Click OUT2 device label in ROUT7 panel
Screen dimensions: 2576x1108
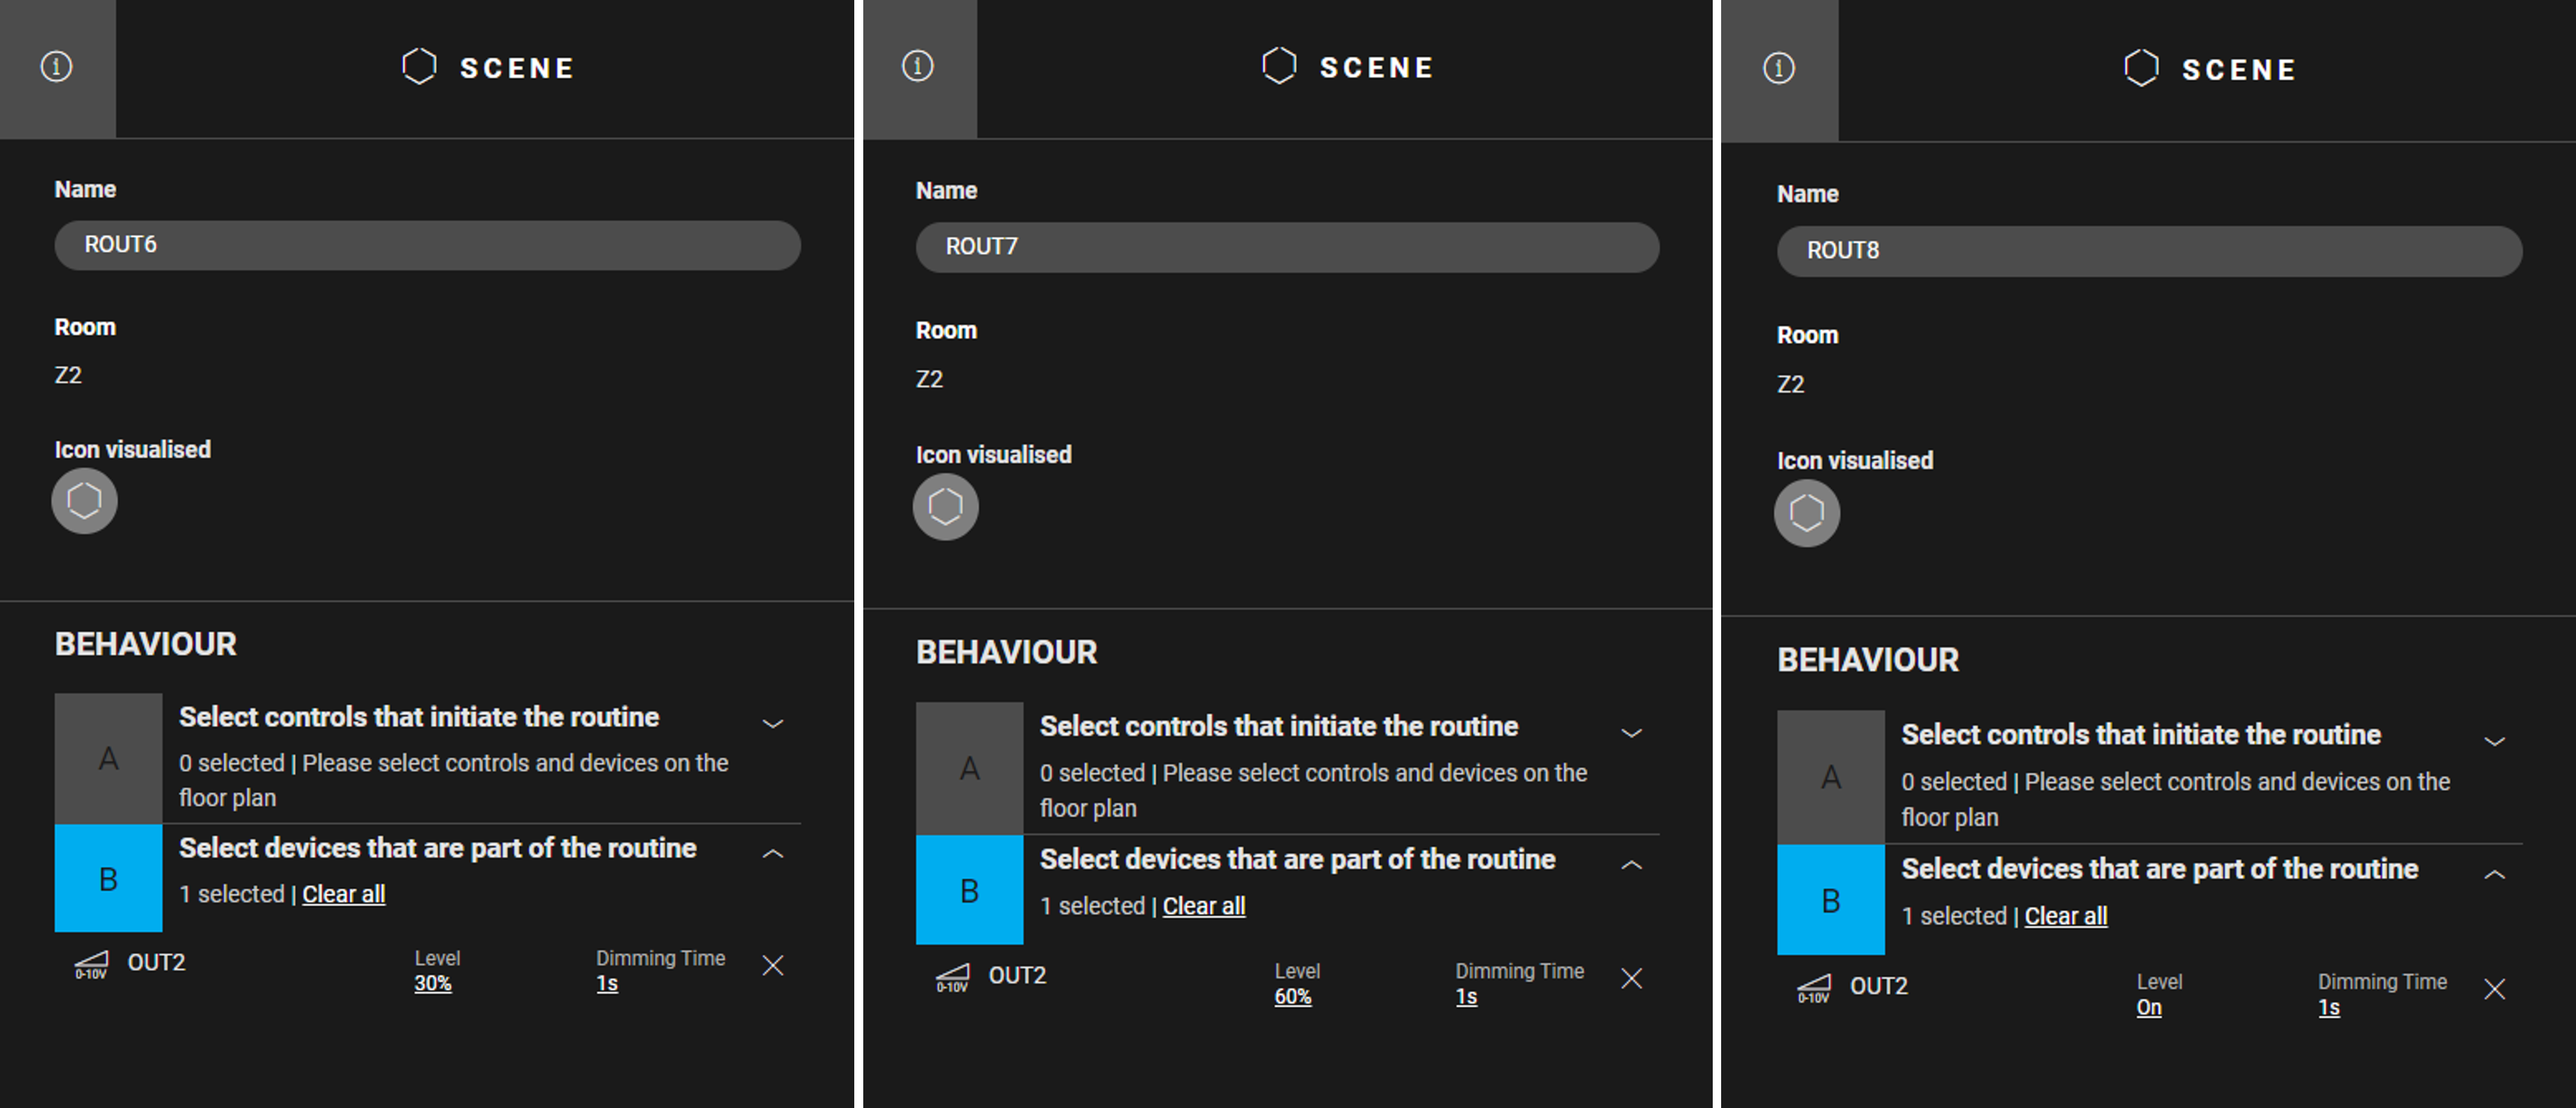(1018, 975)
